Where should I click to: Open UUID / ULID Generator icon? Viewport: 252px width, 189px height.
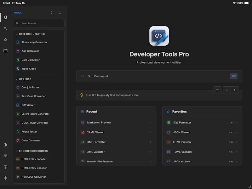[x=18, y=123]
